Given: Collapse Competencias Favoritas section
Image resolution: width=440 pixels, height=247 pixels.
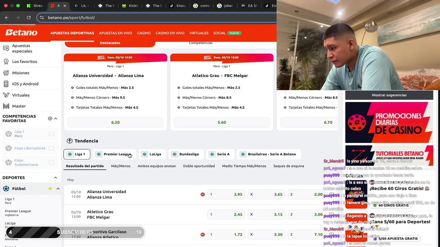Looking at the screenshot, I should click(56, 118).
